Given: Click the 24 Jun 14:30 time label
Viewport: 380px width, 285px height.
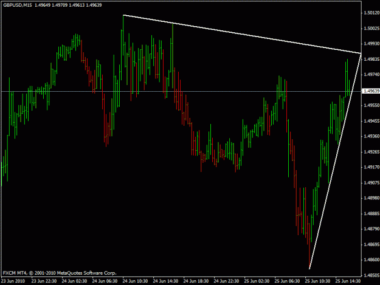Looking at the screenshot, I should coord(165,281).
